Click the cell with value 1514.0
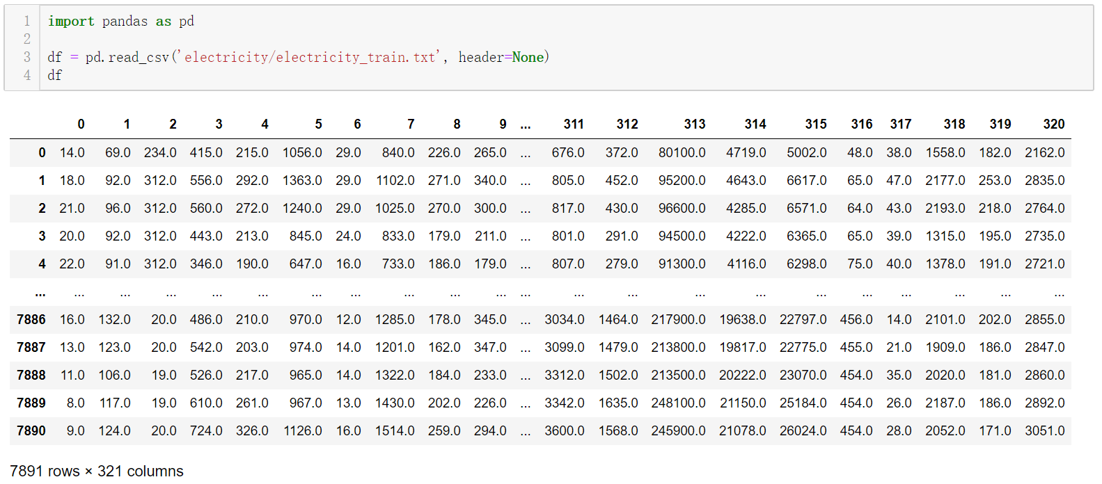This screenshot has width=1102, height=484. (x=395, y=430)
